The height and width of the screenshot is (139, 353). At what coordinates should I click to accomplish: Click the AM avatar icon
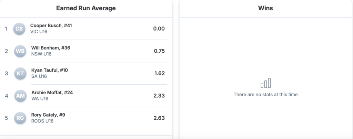point(20,96)
